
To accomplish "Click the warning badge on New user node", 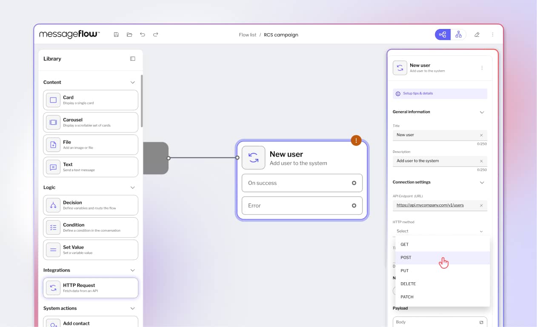I will 356,141.
